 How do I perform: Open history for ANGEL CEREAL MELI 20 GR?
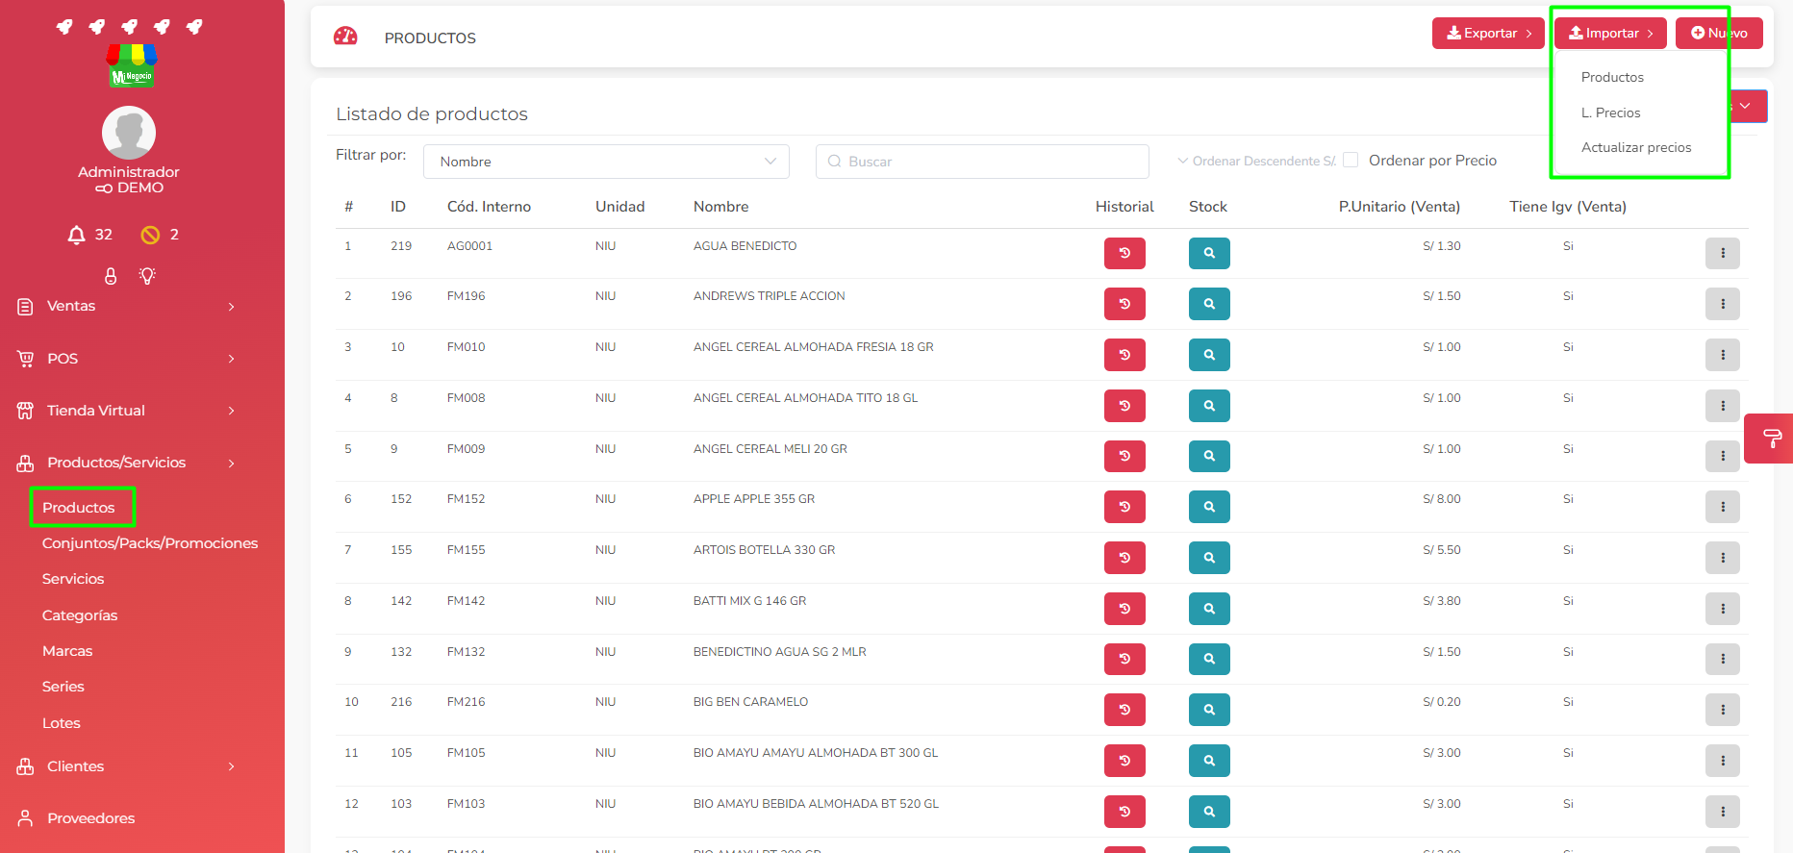point(1124,456)
